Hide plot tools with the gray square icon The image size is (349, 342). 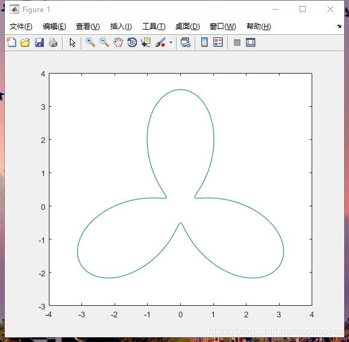coord(237,42)
